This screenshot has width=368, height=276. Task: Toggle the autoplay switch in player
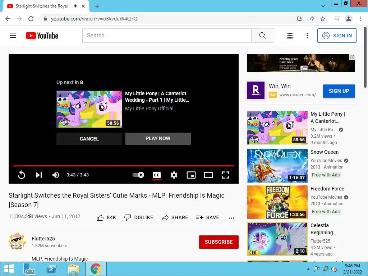pos(138,175)
